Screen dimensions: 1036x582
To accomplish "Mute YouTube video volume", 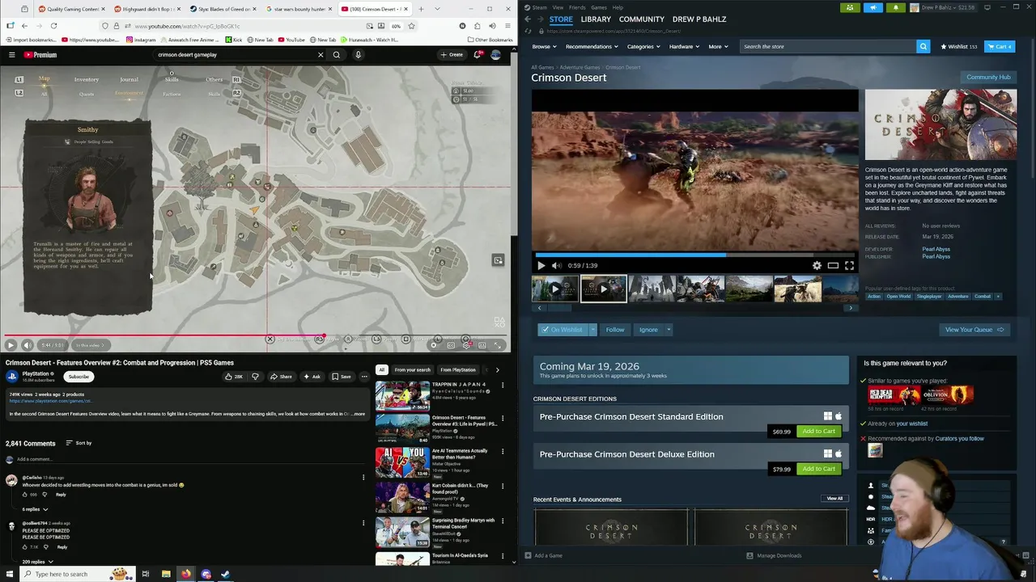I will (27, 345).
